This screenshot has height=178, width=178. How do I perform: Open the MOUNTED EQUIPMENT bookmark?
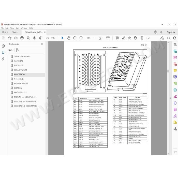click(x=25, y=97)
